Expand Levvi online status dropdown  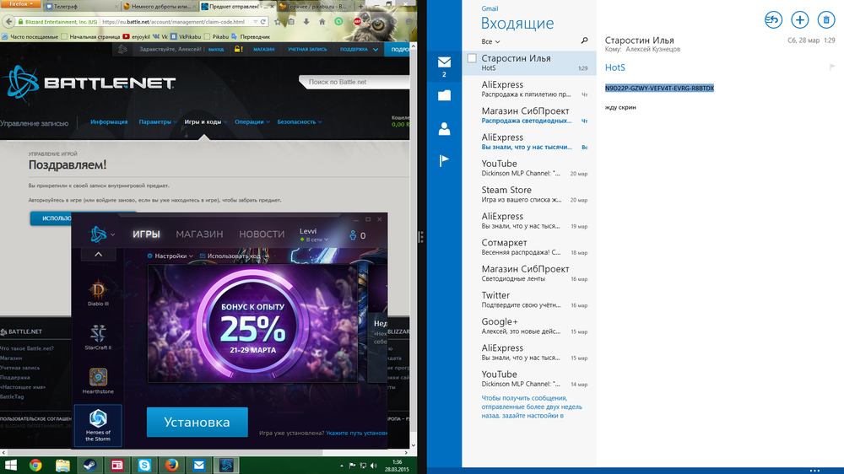314,240
